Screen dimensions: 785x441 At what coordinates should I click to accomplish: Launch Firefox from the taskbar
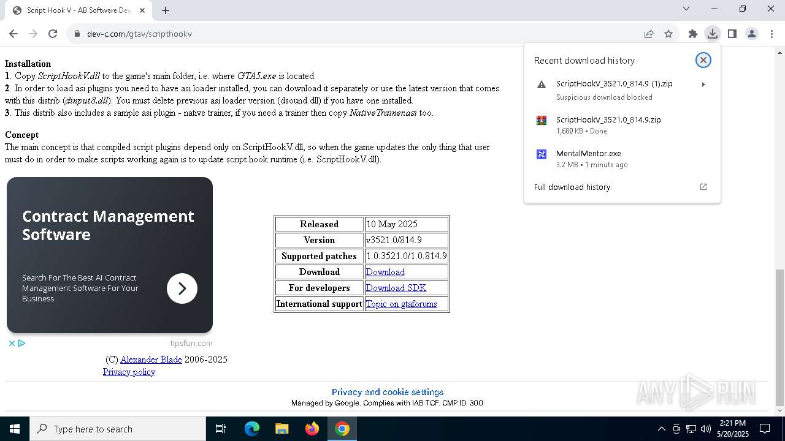[x=312, y=429]
